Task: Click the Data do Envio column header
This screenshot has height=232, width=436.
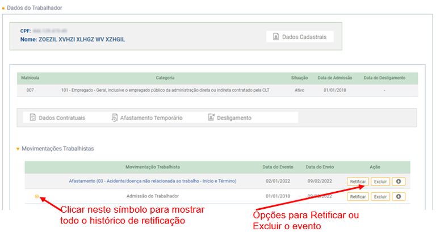Action: (320, 167)
